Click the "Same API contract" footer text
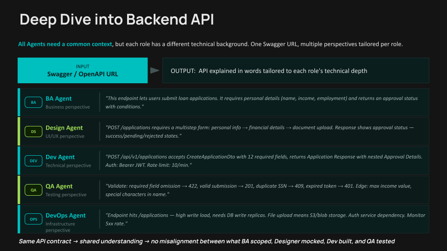This screenshot has height=251, width=447. (x=207, y=242)
